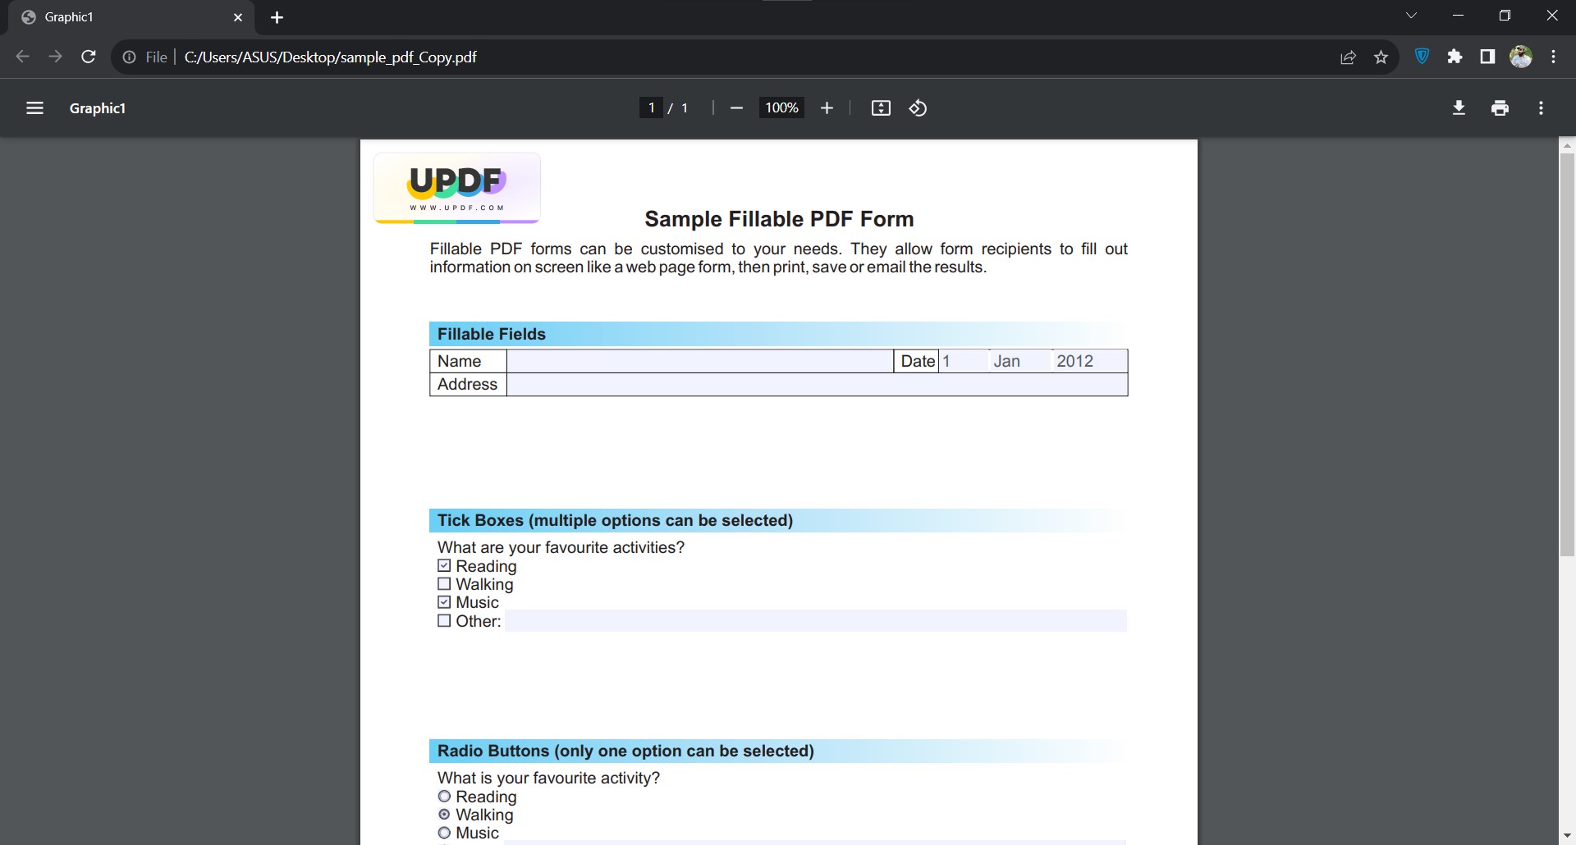1576x845 pixels.
Task: Open a new browser tab
Action: [277, 17]
